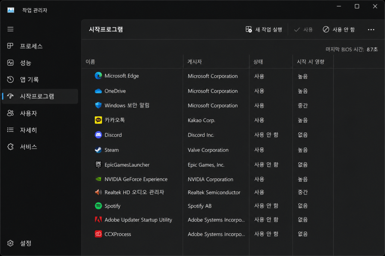The image size is (385, 256).
Task: Select the Windows 보안 알림 row name
Action: tap(127, 105)
